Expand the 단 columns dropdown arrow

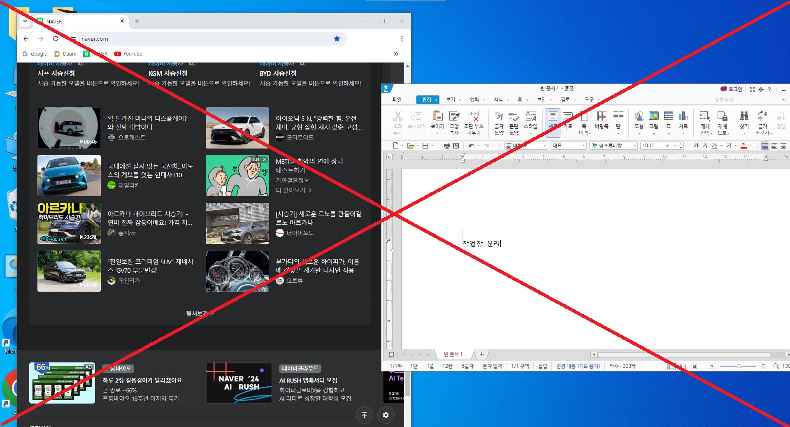[x=618, y=133]
